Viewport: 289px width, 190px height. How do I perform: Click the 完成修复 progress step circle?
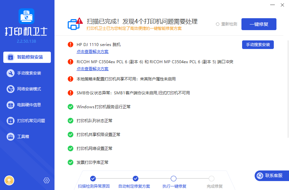[x=211, y=178]
